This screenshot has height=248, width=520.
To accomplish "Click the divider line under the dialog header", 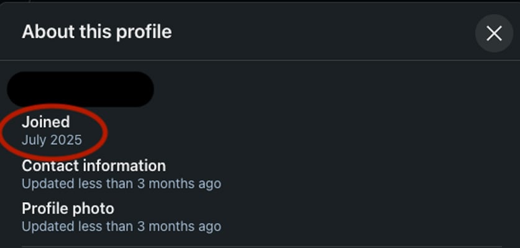I will click(x=260, y=60).
